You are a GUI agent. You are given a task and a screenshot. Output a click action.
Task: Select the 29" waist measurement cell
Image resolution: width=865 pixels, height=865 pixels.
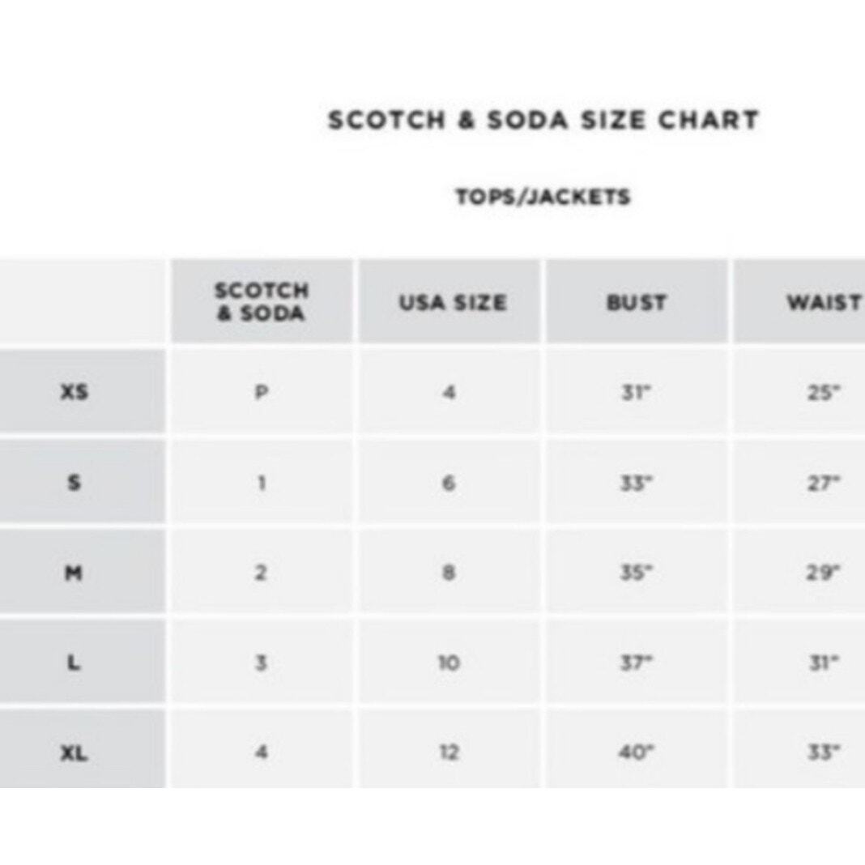coord(800,572)
